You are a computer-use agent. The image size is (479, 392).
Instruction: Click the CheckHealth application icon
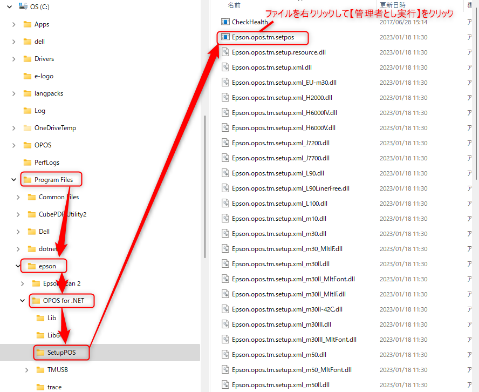coord(225,22)
